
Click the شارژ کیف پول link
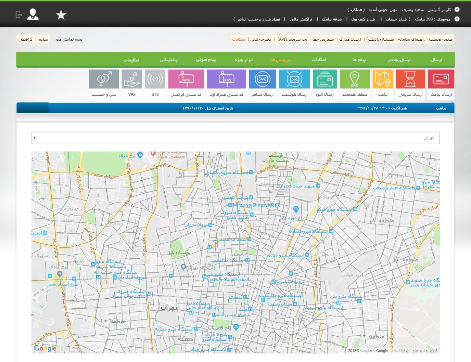[363, 19]
